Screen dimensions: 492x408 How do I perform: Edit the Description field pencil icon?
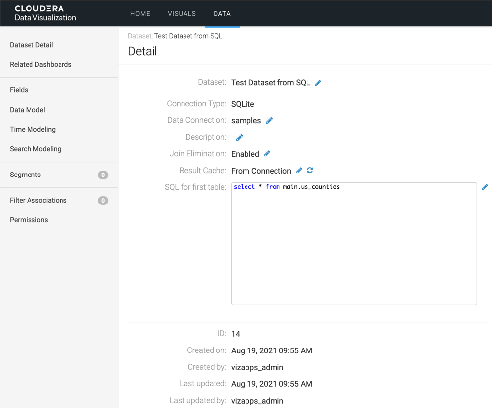(240, 138)
